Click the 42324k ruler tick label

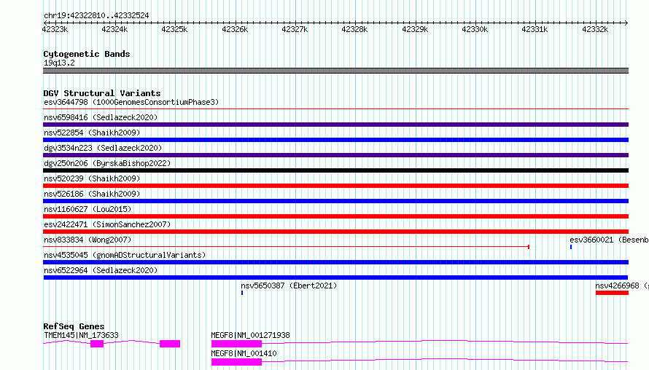[114, 29]
